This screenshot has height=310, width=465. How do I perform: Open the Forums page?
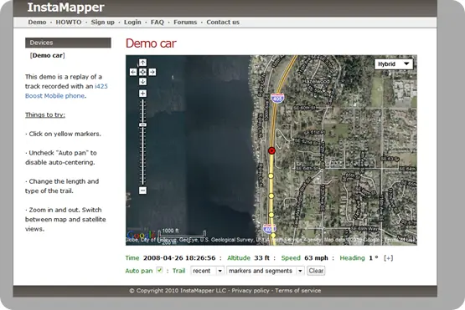(185, 23)
